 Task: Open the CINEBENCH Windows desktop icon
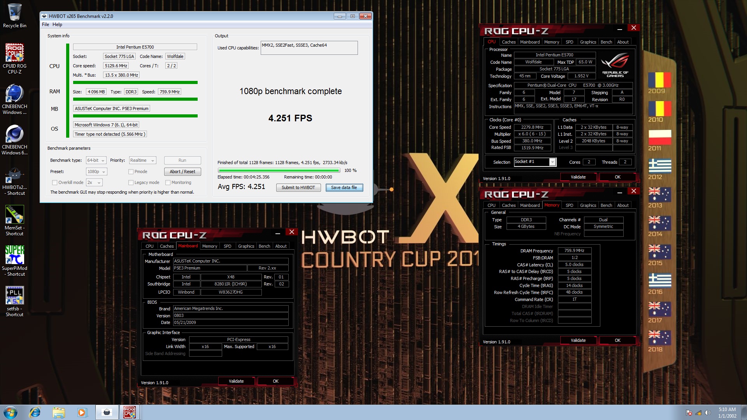click(x=14, y=100)
